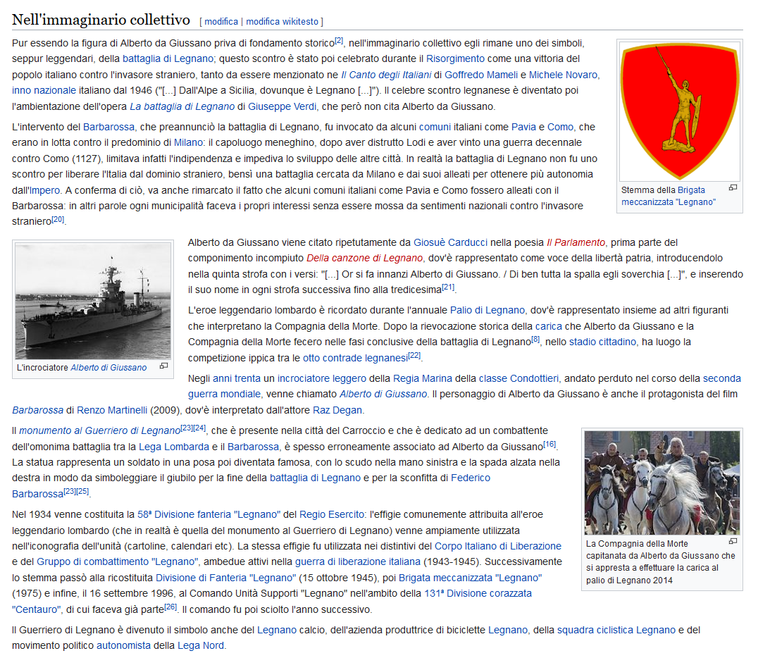
Task: Open the 'Giuseppe Verdi' link
Action: tap(282, 106)
